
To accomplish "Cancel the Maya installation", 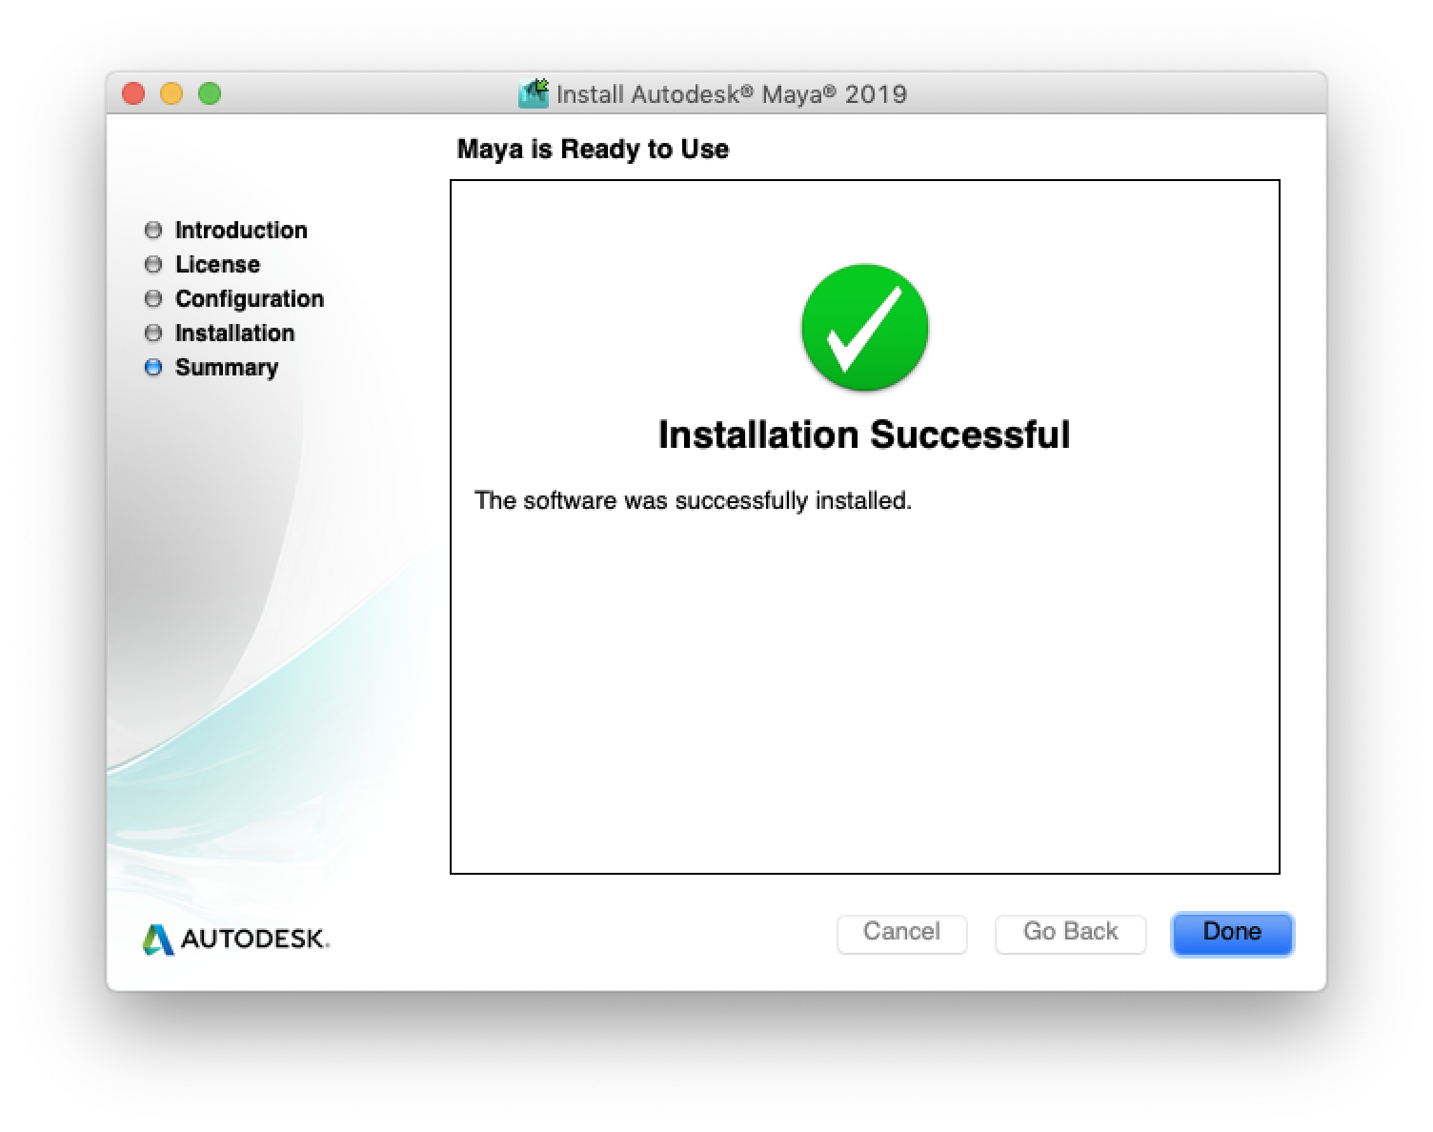I will [x=901, y=933].
